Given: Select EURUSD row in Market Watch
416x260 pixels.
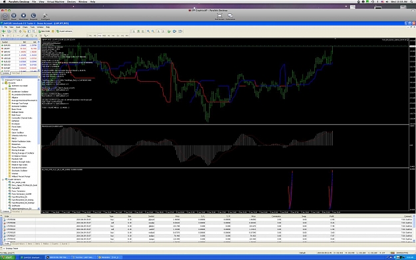Looking at the screenshot, I should (x=19, y=45).
